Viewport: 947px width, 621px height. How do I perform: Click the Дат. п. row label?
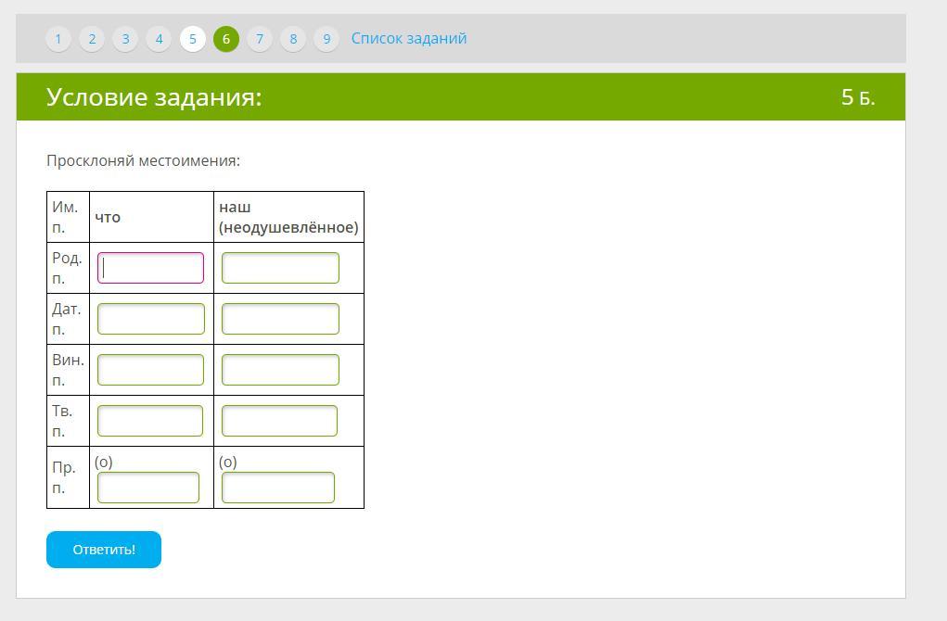tap(67, 319)
